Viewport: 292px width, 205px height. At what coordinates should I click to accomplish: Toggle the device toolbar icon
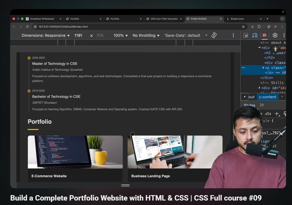pyautogui.click(x=255, y=35)
